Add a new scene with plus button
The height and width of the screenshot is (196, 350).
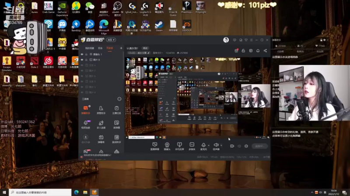[x=121, y=48]
